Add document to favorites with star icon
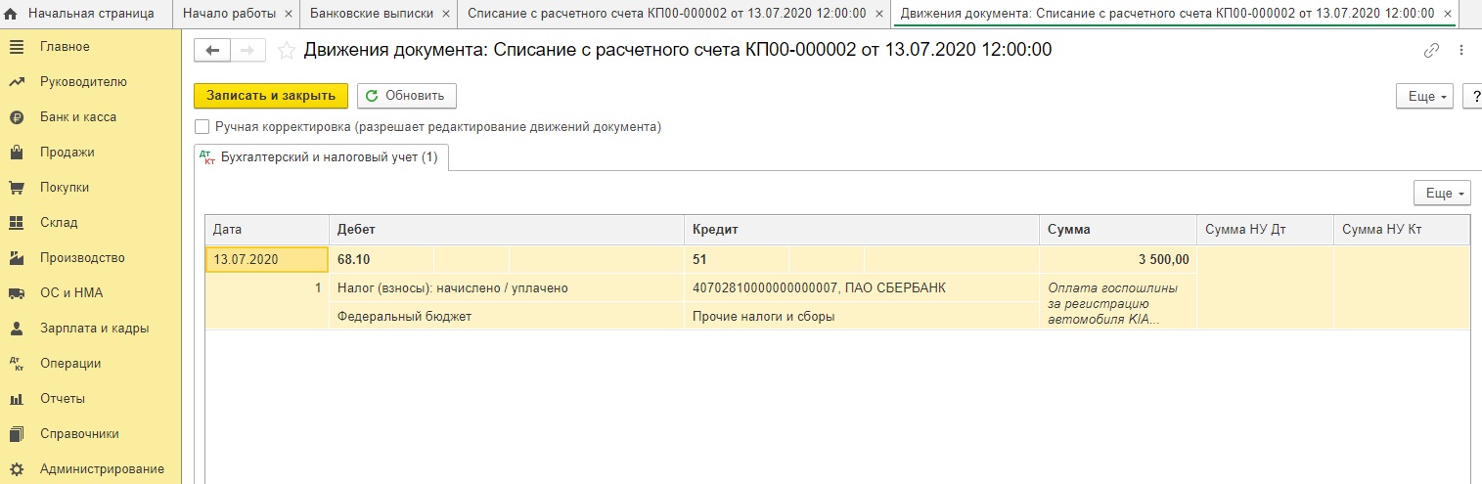 (x=286, y=50)
